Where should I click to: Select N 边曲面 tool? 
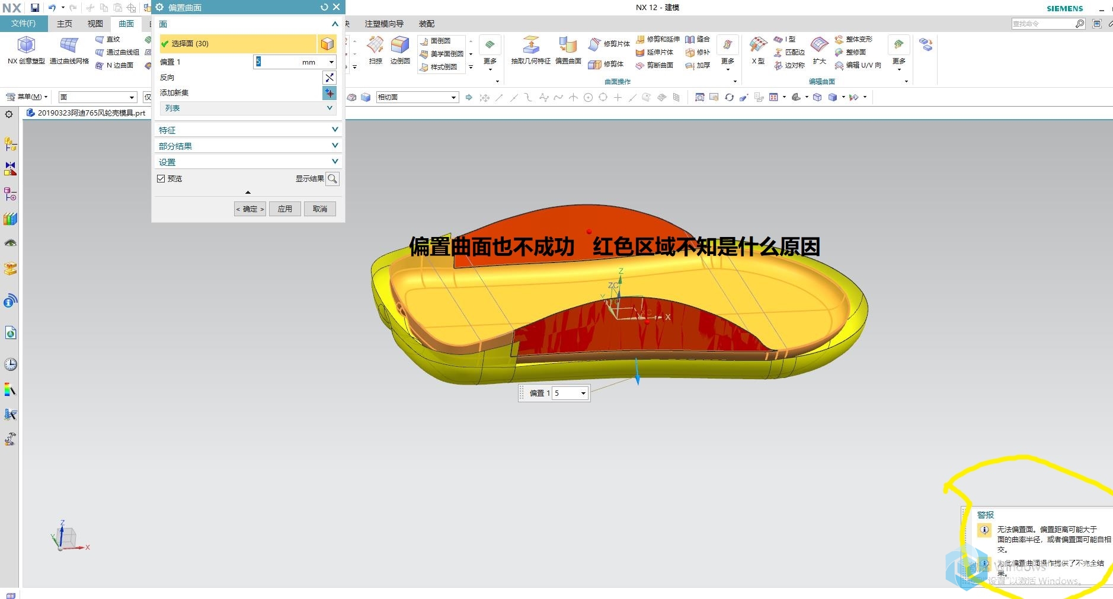(114, 65)
